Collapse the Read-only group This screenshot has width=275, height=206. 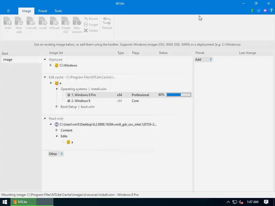[x=45, y=118]
